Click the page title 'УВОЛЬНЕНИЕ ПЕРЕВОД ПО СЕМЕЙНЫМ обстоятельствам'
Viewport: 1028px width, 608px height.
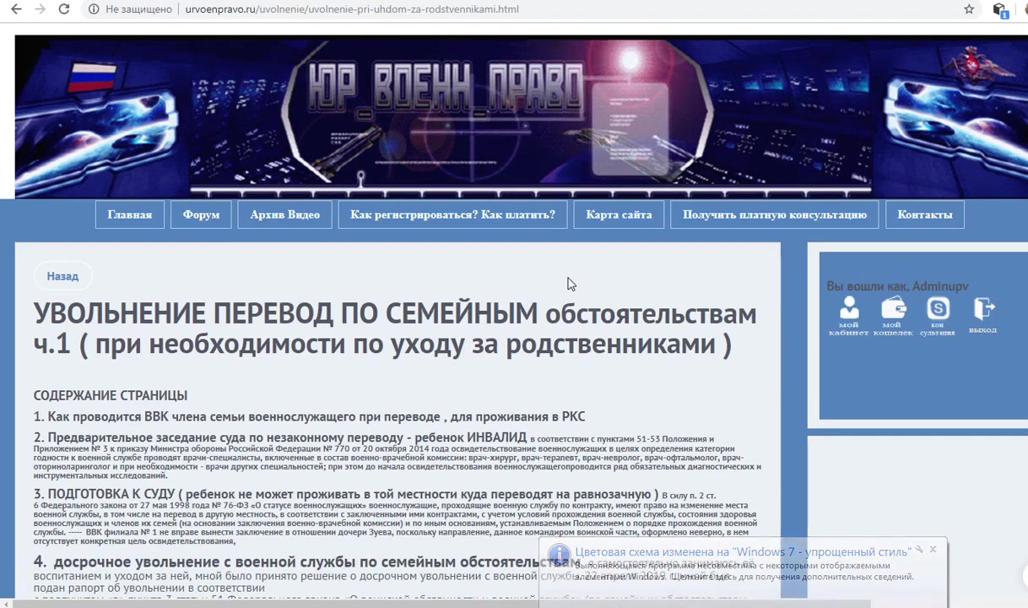click(x=395, y=328)
